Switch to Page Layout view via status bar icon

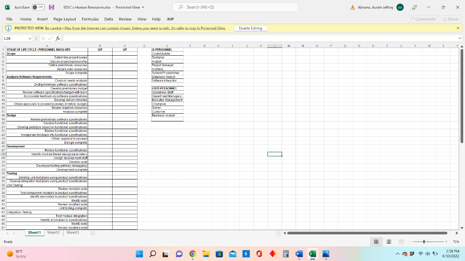389,242
